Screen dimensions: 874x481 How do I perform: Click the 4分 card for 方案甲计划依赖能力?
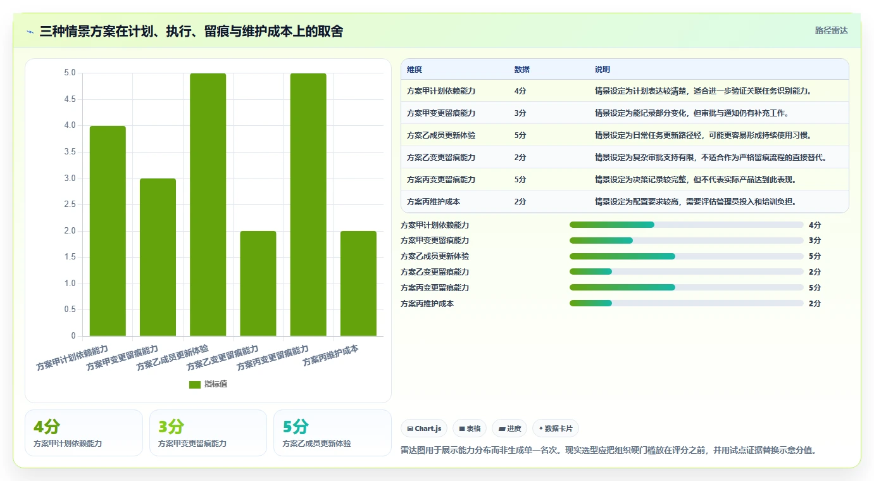point(84,433)
